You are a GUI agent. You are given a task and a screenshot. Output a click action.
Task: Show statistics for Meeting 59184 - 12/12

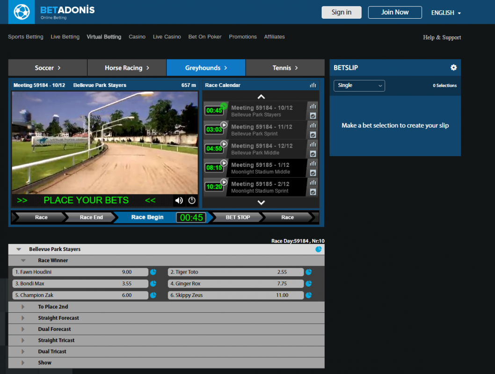(x=313, y=144)
